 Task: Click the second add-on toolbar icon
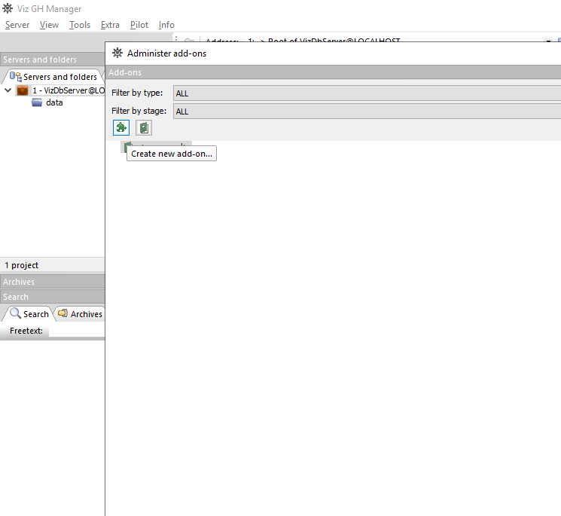pyautogui.click(x=143, y=129)
